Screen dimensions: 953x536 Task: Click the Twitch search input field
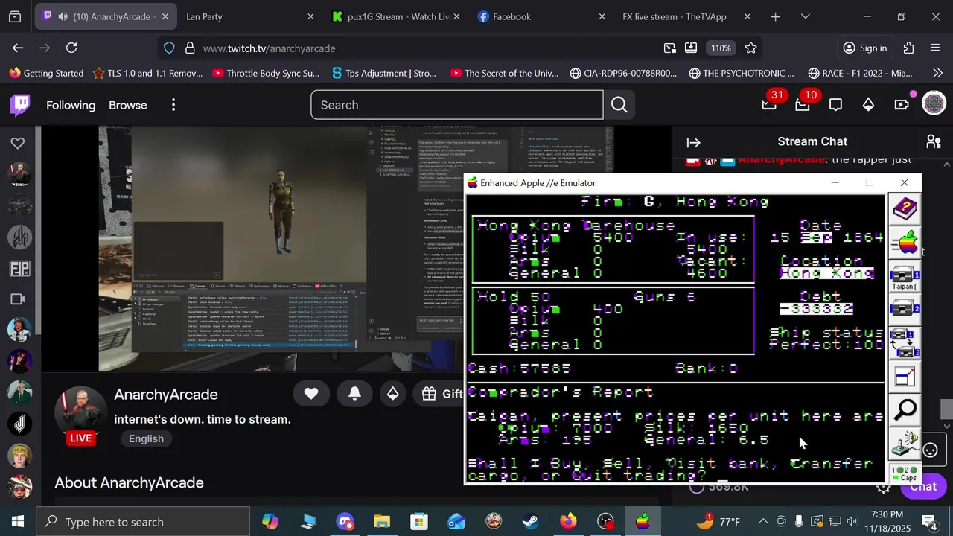[x=456, y=105]
